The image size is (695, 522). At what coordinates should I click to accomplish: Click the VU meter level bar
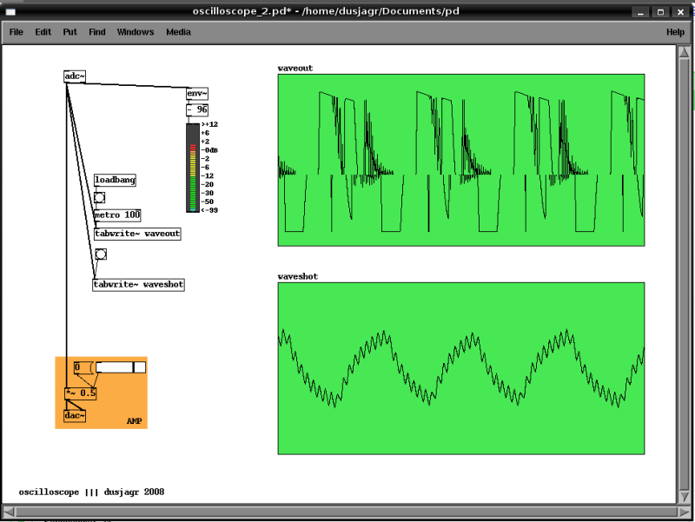click(x=193, y=168)
